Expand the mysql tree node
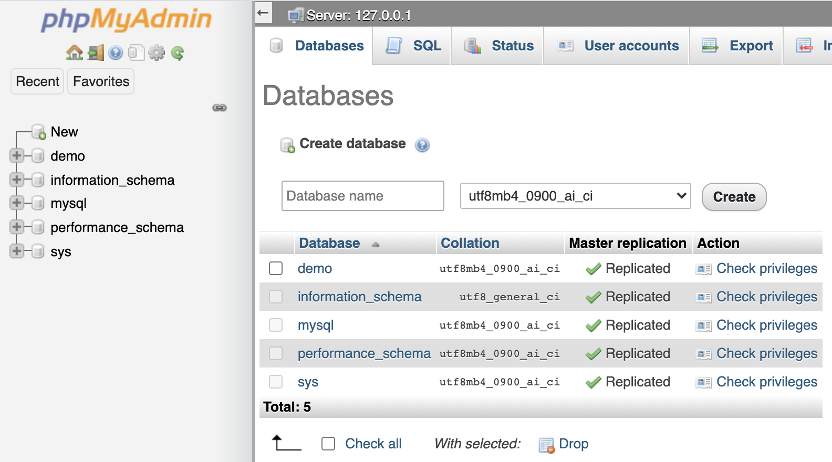Image resolution: width=832 pixels, height=462 pixels. pyautogui.click(x=17, y=203)
